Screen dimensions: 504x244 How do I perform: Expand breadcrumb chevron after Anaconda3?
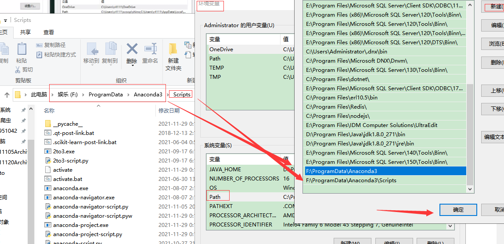pyautogui.click(x=168, y=94)
